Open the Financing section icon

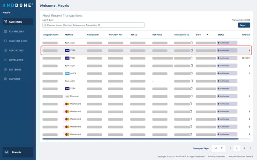point(5,31)
